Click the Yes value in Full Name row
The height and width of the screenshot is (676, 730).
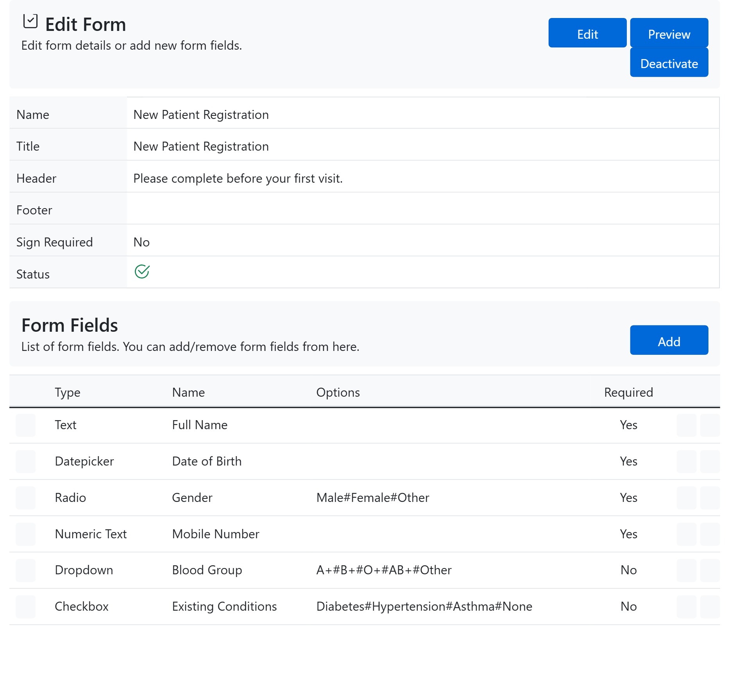click(x=628, y=425)
